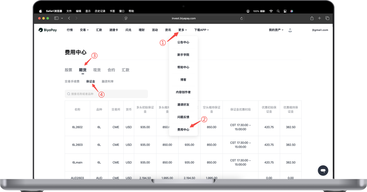Viewport: 367px width, 192px height.
Task: Choose 费用中心 in the dropdown menu
Action: pyautogui.click(x=183, y=130)
